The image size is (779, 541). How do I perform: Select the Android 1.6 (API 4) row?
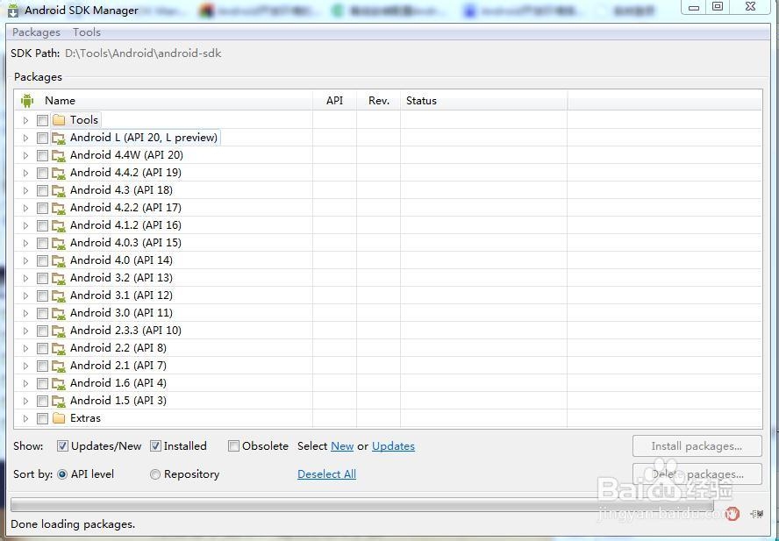click(388, 383)
